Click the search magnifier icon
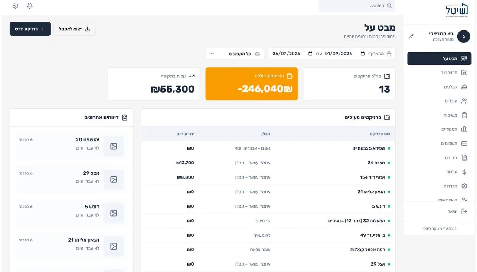477x272 pixels. [389, 6]
